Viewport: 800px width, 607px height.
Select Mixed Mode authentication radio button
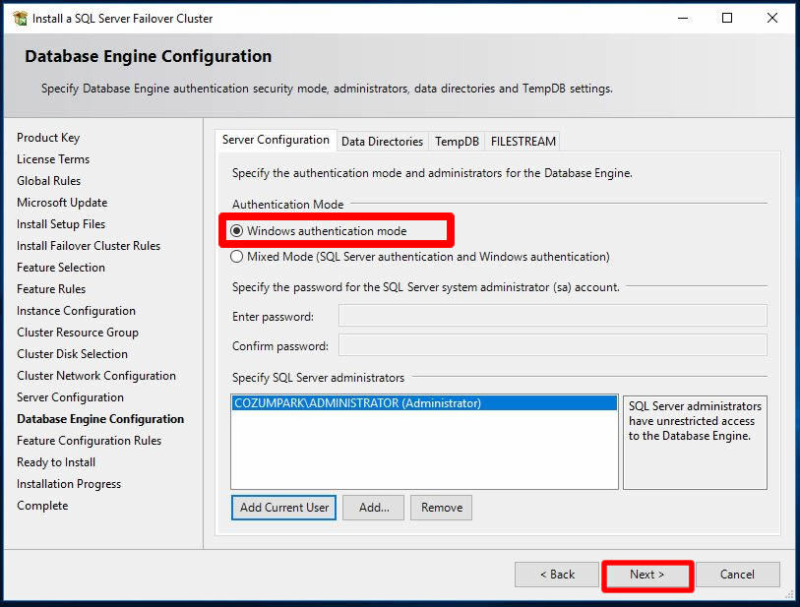click(237, 257)
